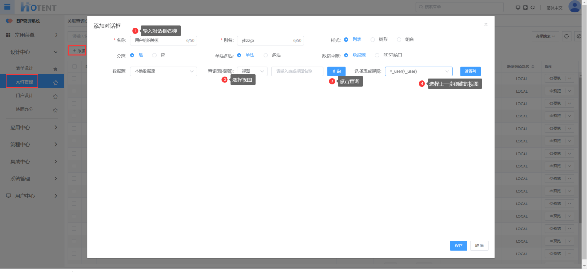
Task: Tick the select-all checkbox in table header
Action: click(75, 67)
